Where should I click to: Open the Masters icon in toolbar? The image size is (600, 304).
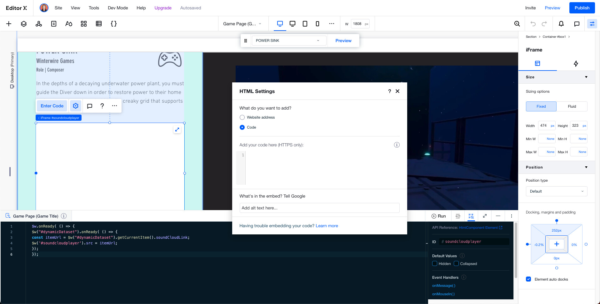[39, 24]
